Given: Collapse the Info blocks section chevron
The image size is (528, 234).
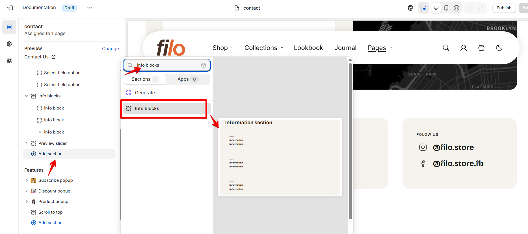Looking at the screenshot, I should (27, 96).
